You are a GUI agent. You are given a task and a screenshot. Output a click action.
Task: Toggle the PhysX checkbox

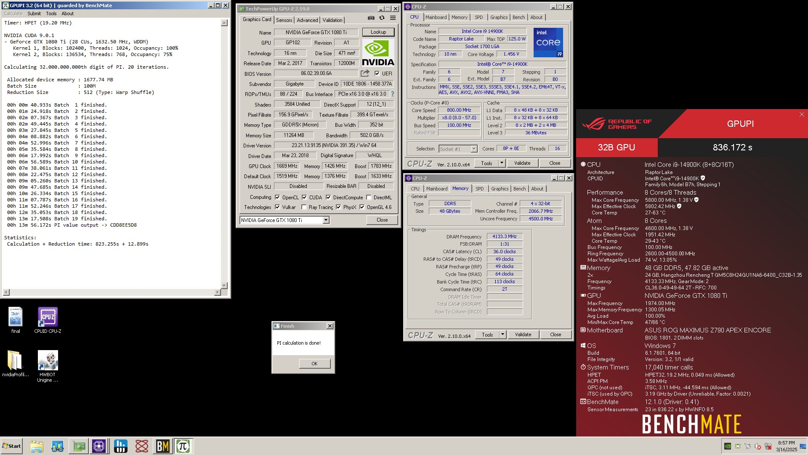click(x=338, y=207)
